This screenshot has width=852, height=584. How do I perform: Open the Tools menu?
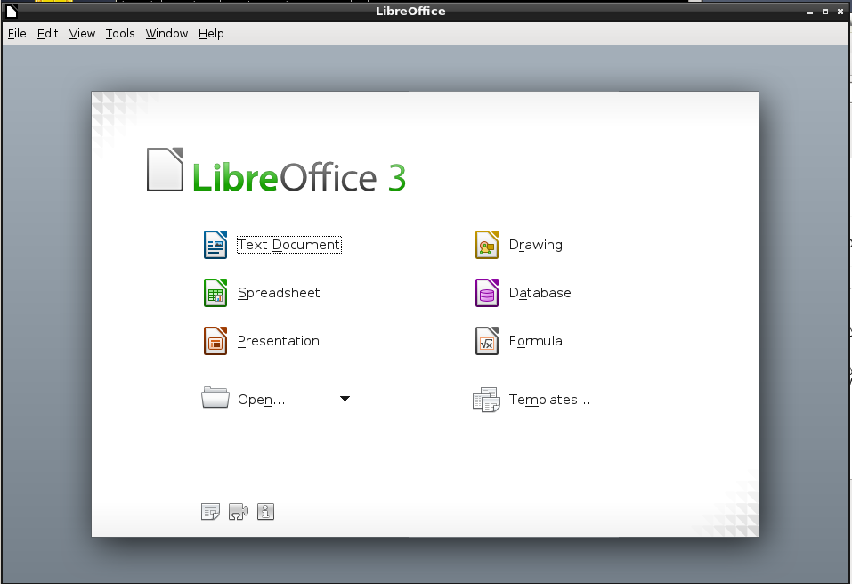pyautogui.click(x=120, y=34)
